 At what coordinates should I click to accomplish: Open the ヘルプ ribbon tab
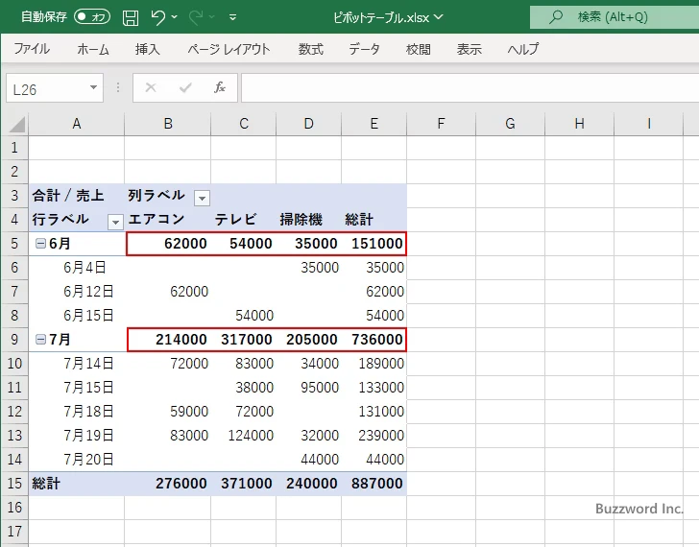523,49
